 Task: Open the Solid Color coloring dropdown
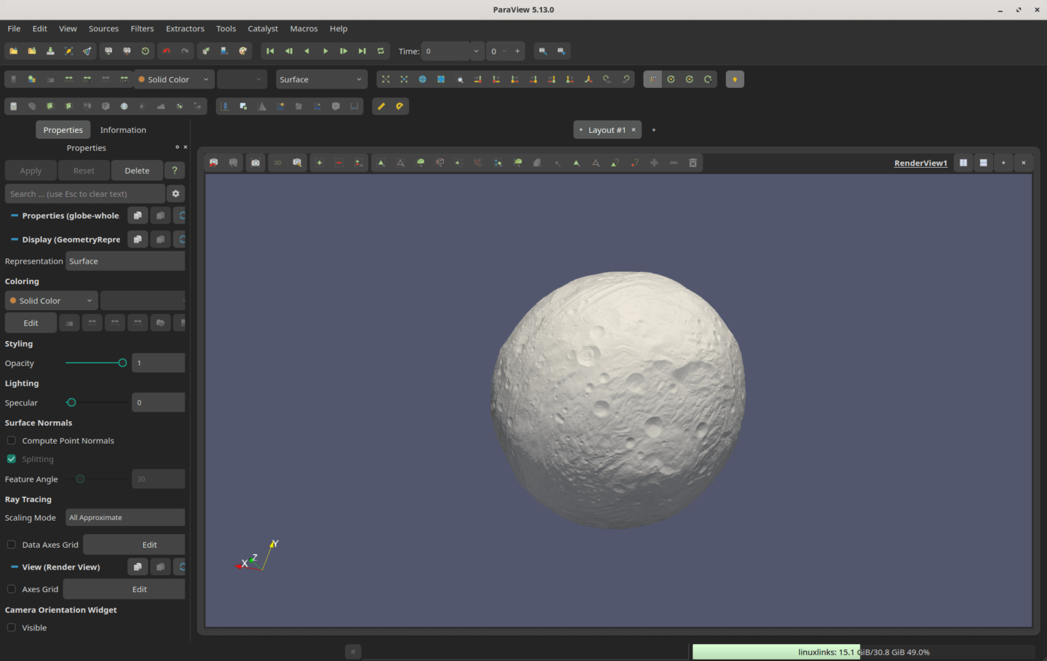[x=50, y=300]
